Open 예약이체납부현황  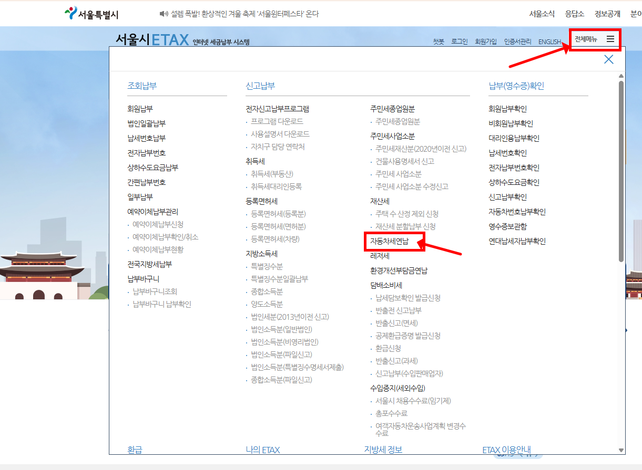158,249
